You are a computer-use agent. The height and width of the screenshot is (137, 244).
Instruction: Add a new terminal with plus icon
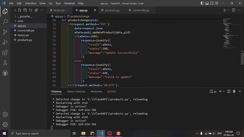(220, 91)
